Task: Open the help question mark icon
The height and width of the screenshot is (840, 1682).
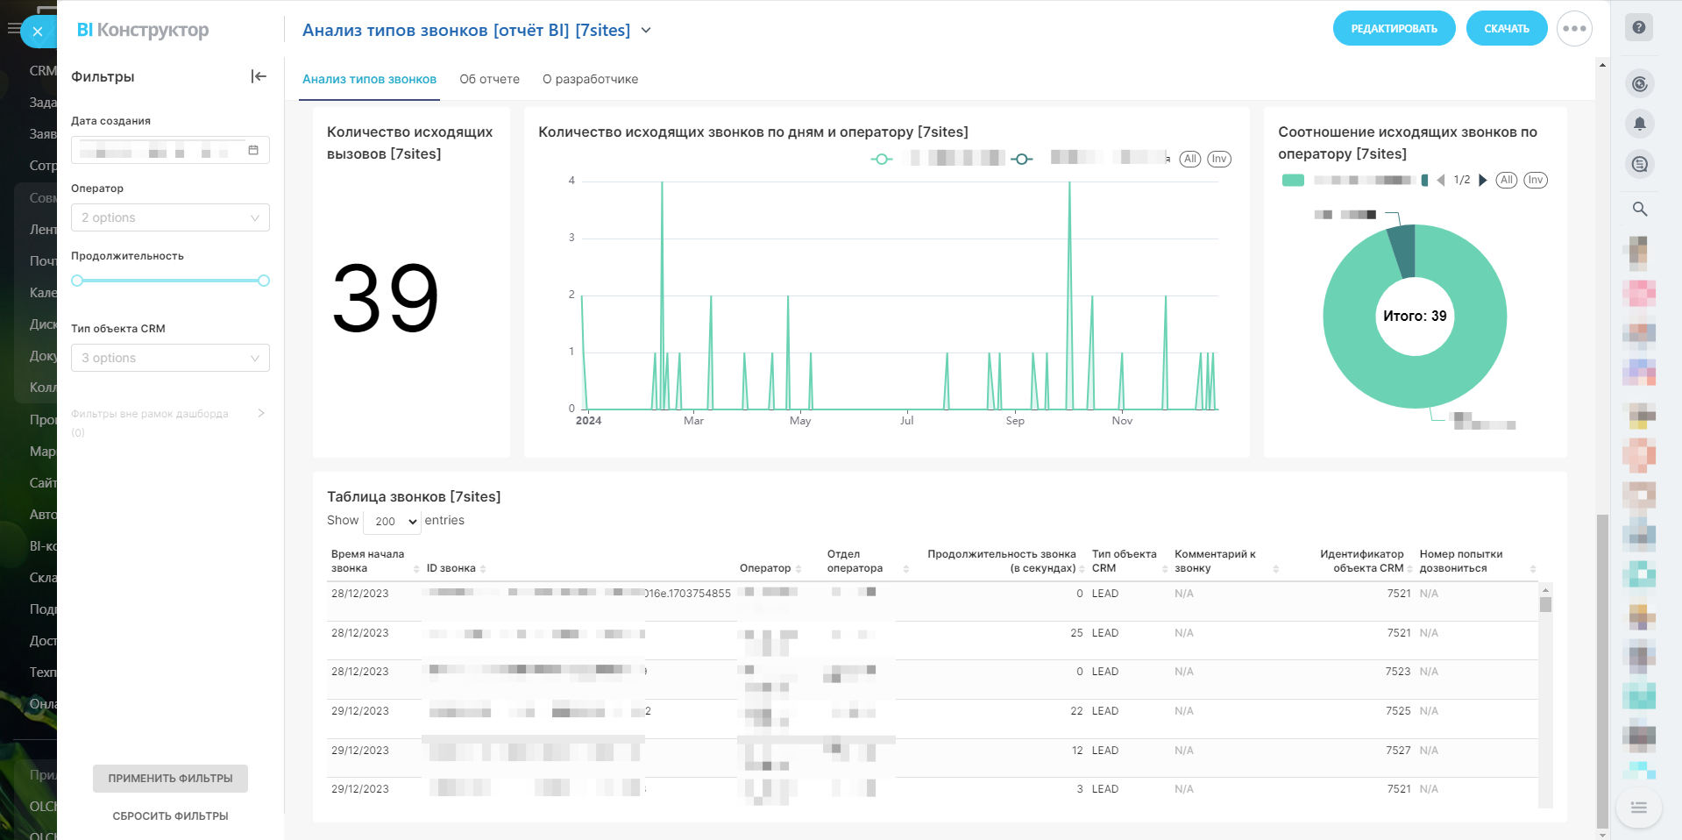Action: (x=1638, y=27)
